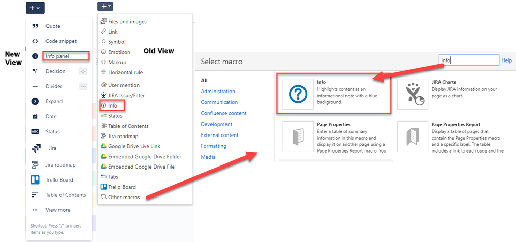
Task: Click the Markup braces icon
Action: pos(103,62)
